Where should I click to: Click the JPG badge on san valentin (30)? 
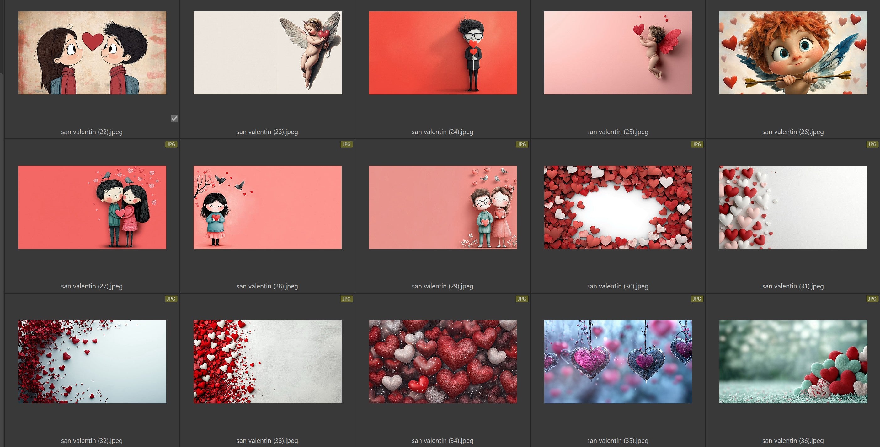696,144
